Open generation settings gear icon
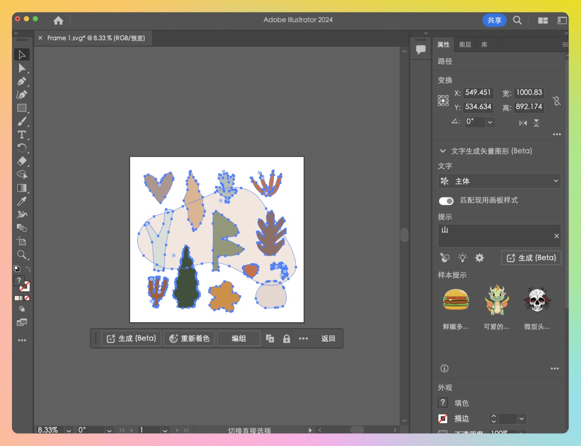Viewport: 581px width, 446px height. pos(480,257)
